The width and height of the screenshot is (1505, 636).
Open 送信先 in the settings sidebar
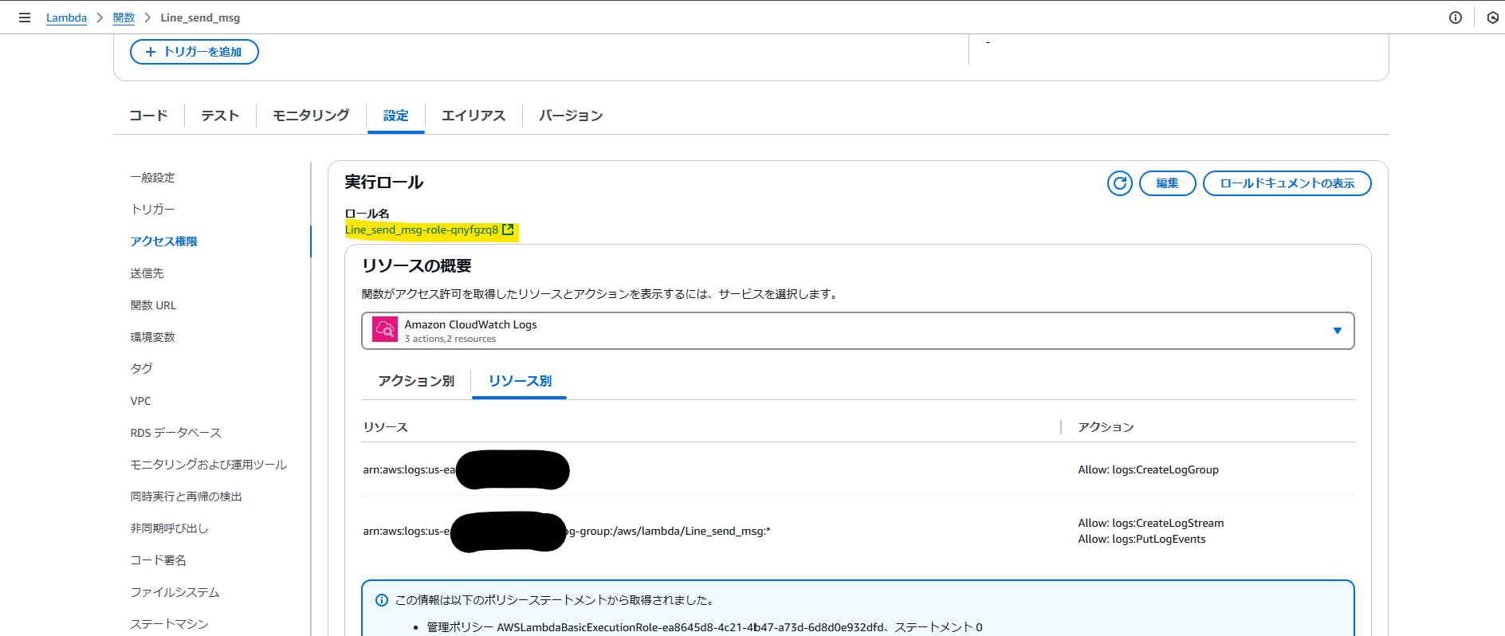tap(147, 273)
